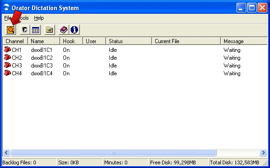270x168 pixels.
Task: Click the CH1 channel label
Action: point(17,50)
